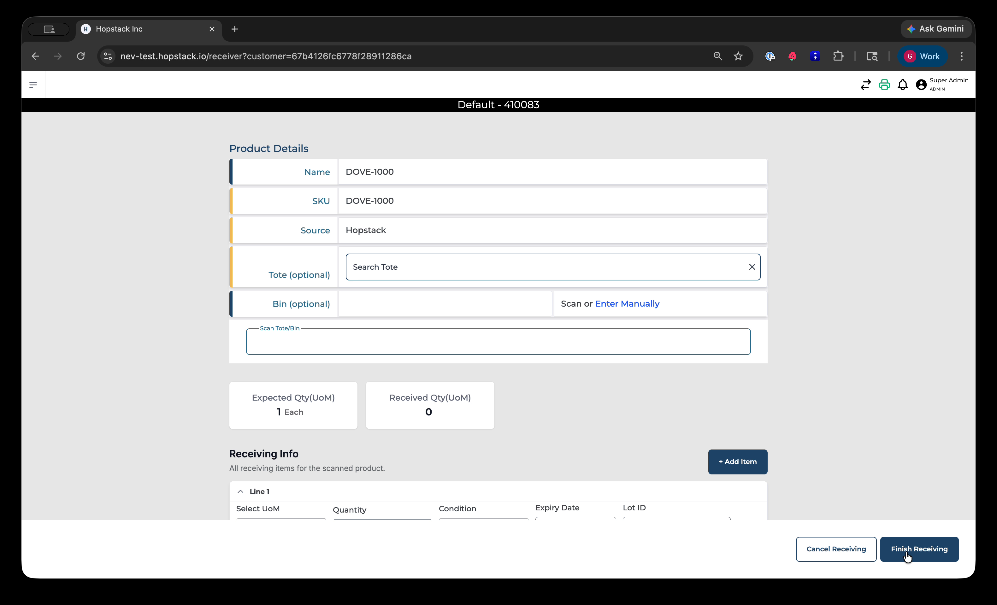
Task: Click the Product Details heading
Action: [269, 149]
